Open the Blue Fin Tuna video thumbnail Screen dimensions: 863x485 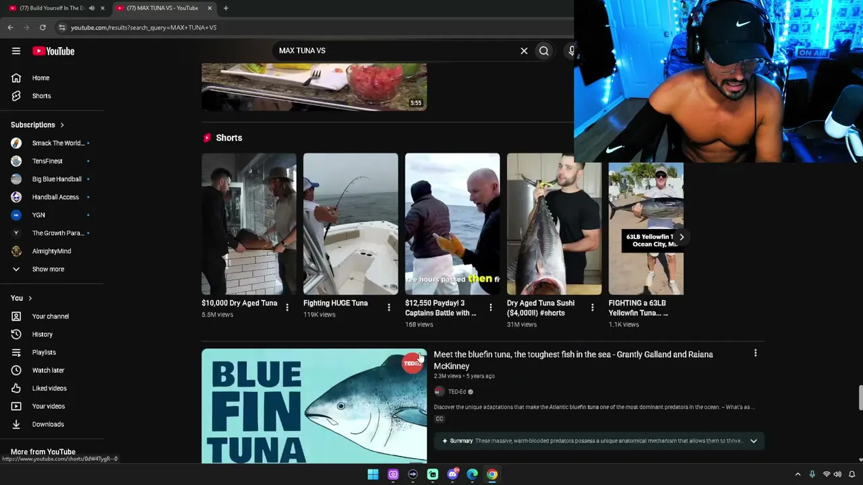(x=314, y=406)
